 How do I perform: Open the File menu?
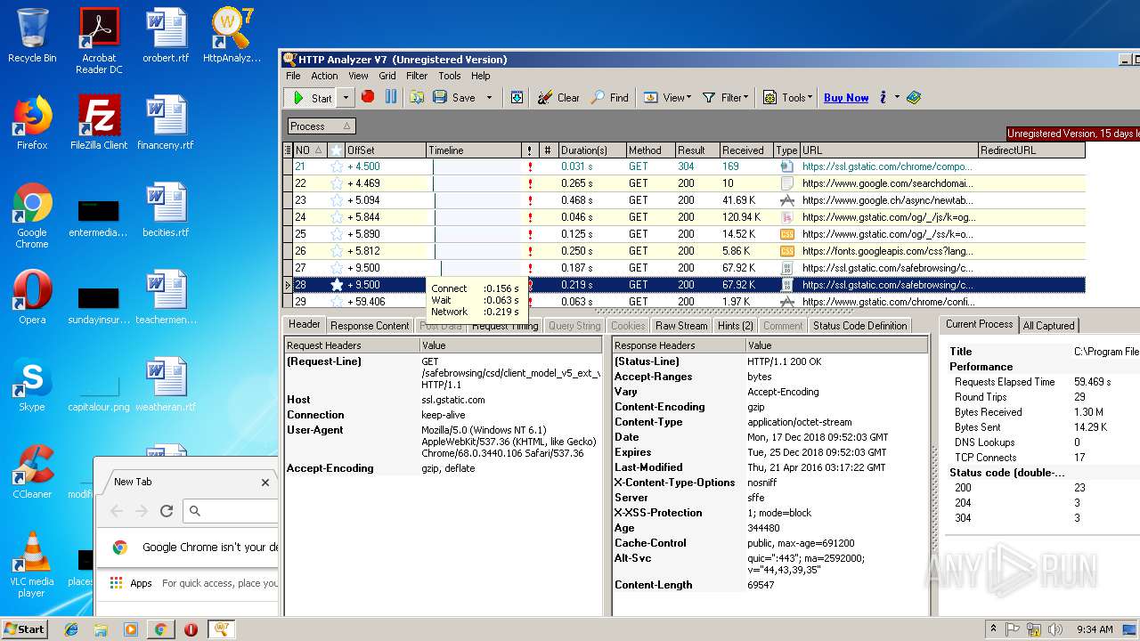pyautogui.click(x=293, y=76)
